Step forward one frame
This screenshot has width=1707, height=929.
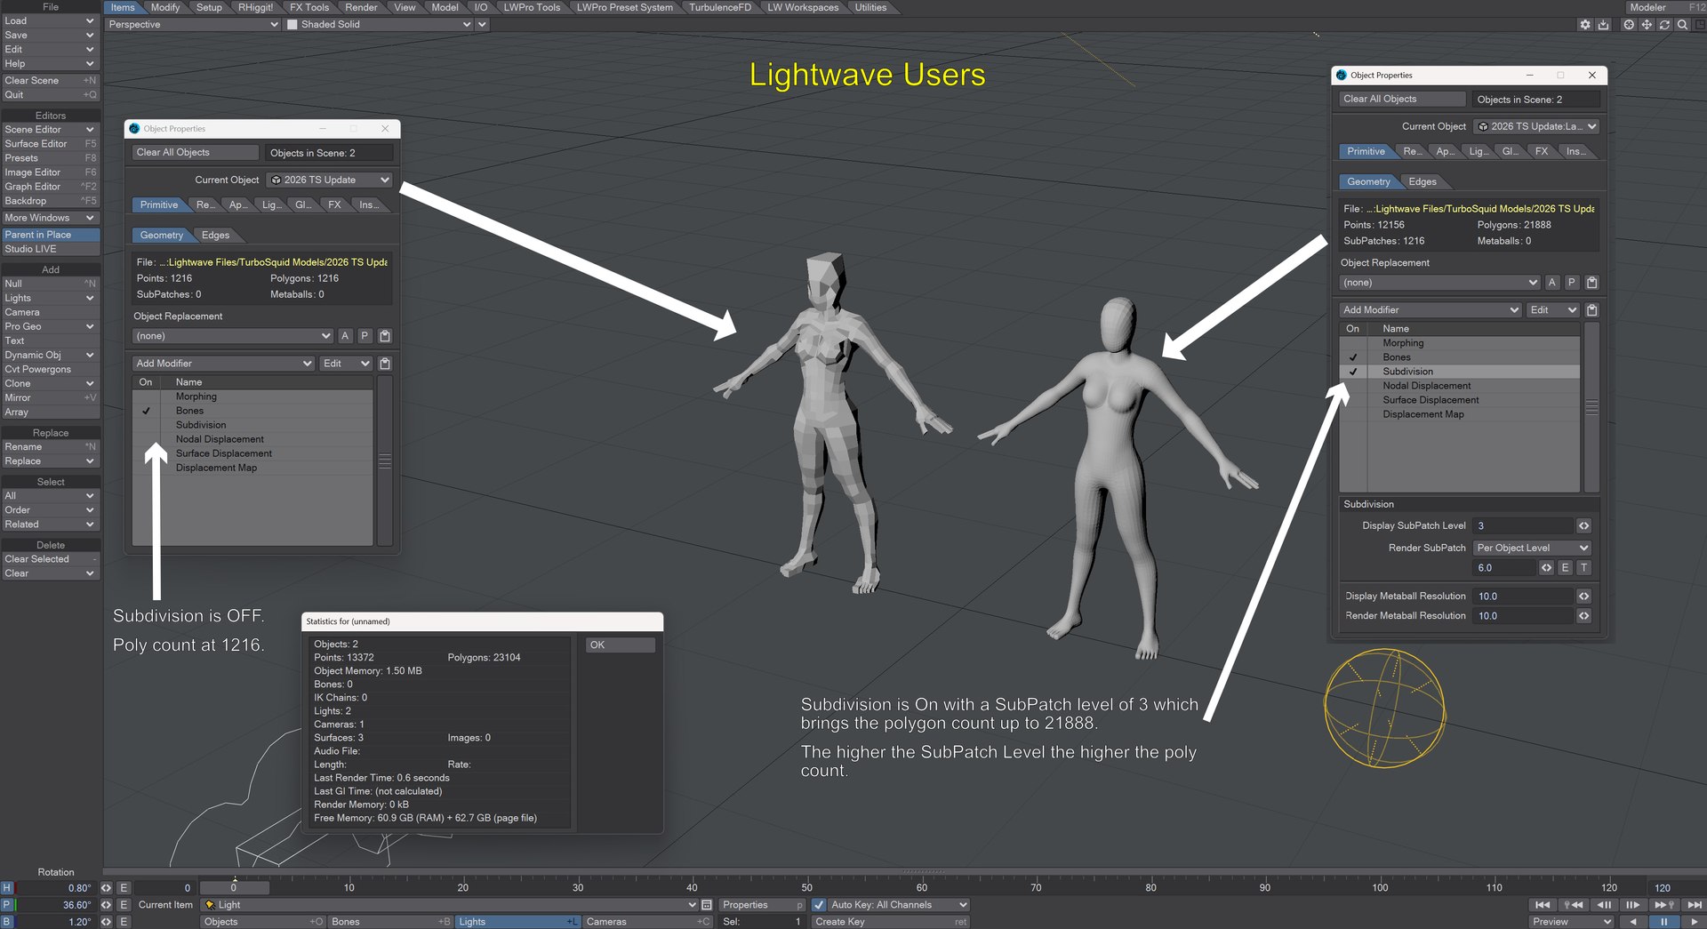point(1633,905)
